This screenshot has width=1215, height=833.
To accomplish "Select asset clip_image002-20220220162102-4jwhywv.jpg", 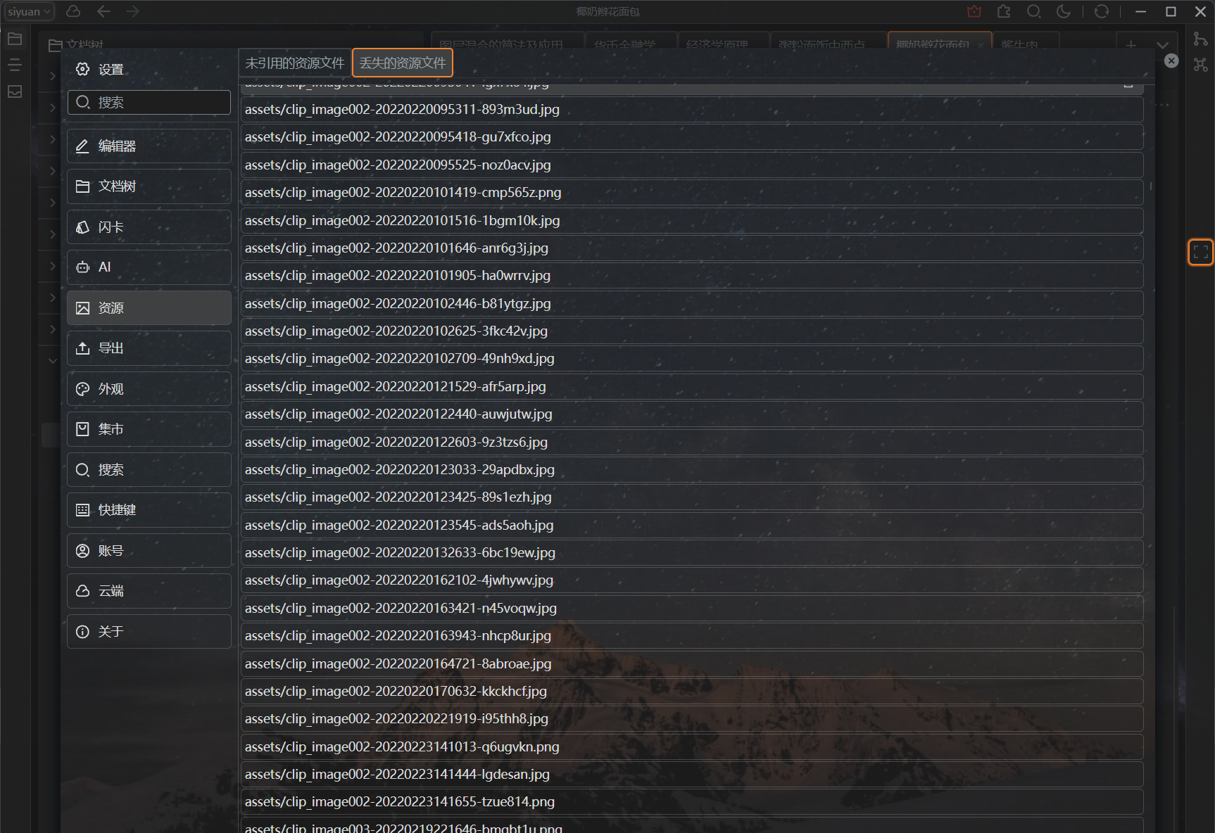I will click(x=692, y=580).
